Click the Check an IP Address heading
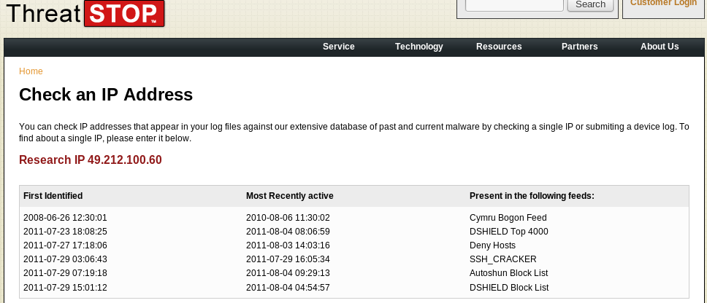Screen dimensions: 707x303 (x=106, y=95)
